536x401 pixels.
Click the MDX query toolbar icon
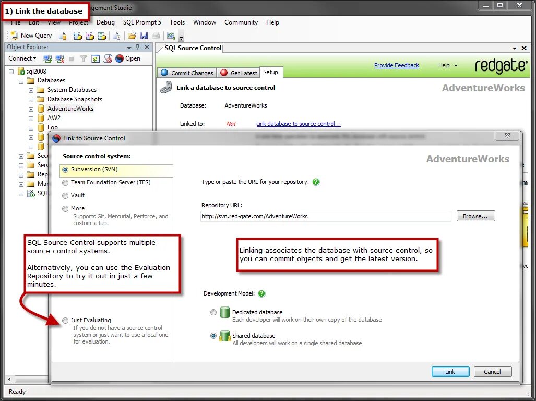pyautogui.click(x=78, y=36)
